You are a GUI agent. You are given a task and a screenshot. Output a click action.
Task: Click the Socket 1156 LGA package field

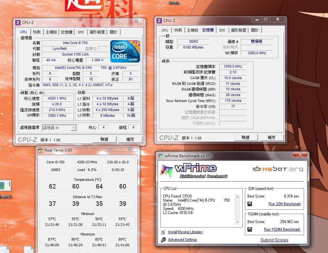point(75,54)
